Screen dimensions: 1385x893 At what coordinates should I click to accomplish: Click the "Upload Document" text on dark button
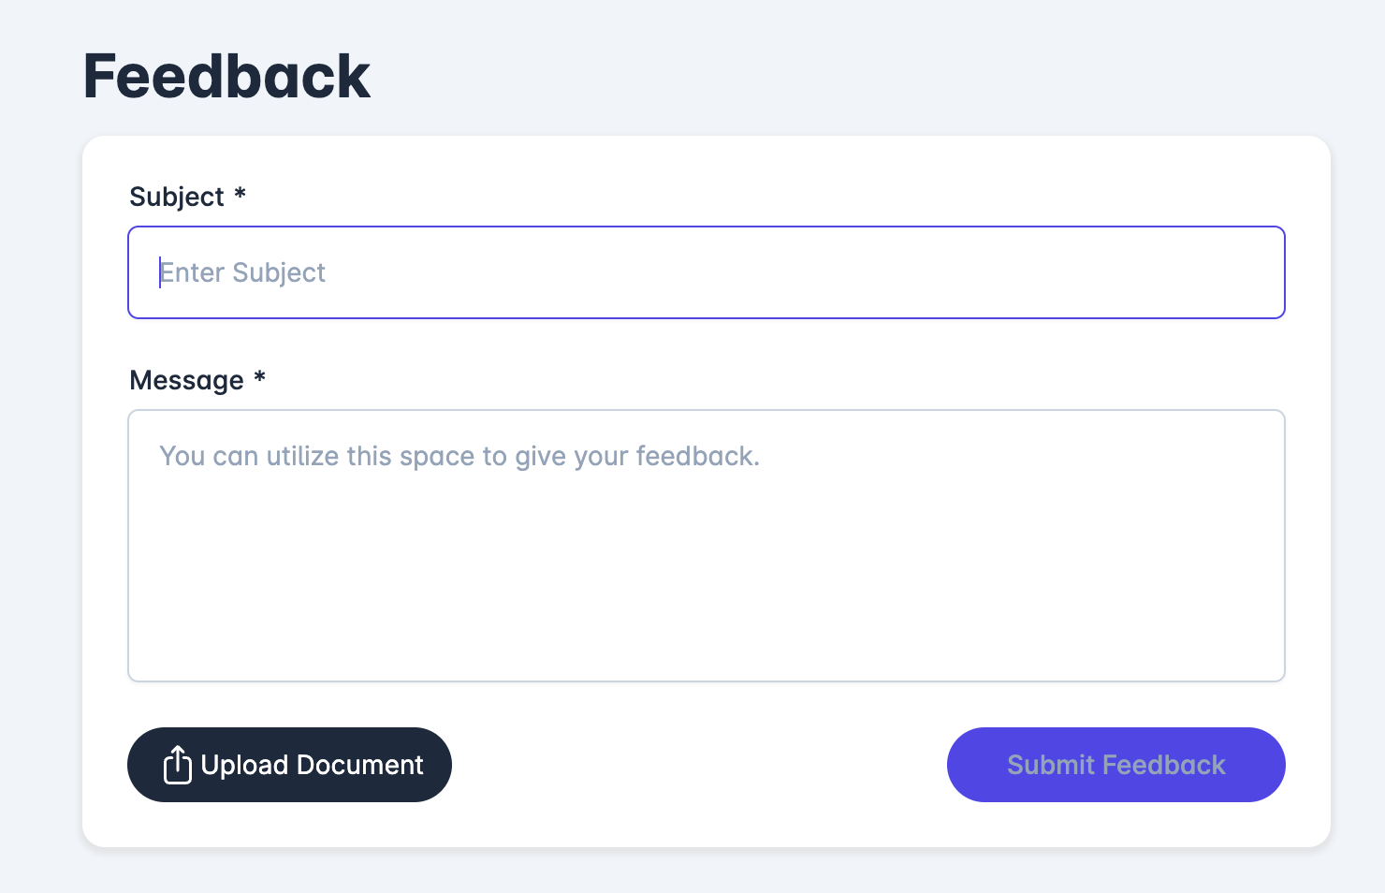pyautogui.click(x=312, y=765)
